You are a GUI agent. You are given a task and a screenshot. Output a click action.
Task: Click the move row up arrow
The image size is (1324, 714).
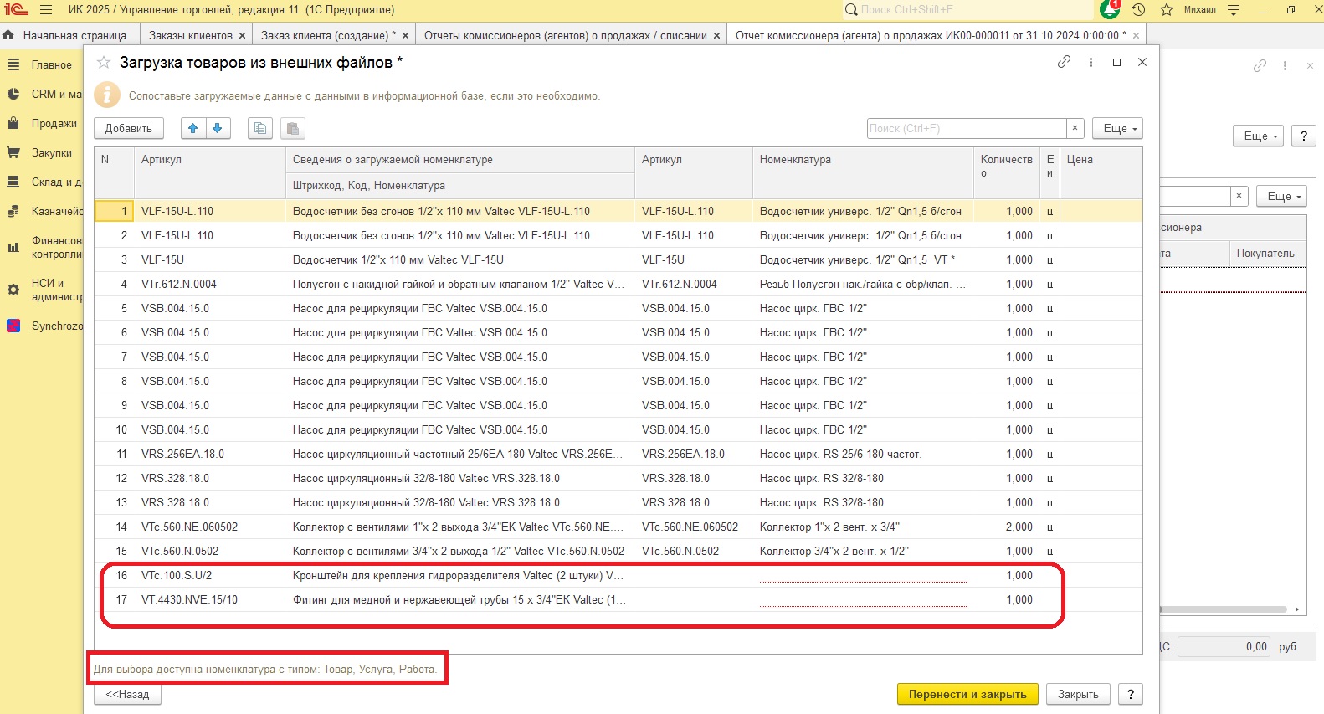pos(193,128)
